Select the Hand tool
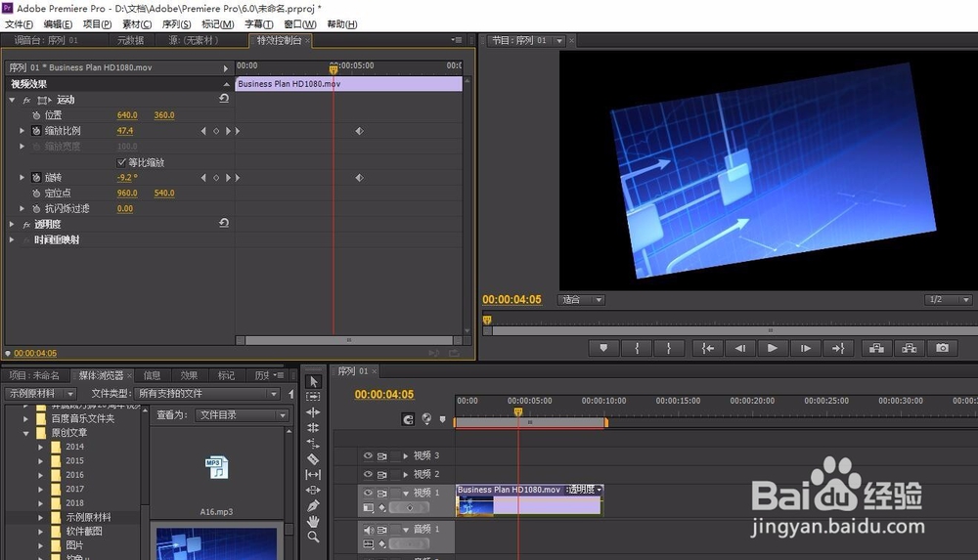 pos(313,521)
